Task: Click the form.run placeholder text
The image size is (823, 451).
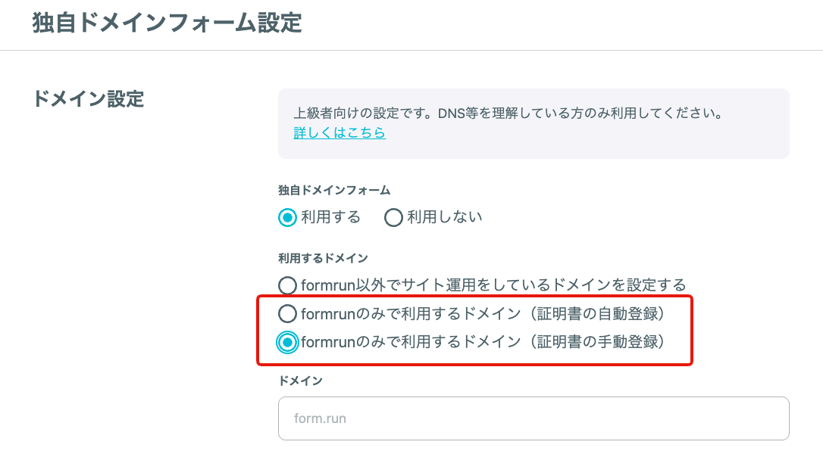Action: (x=320, y=418)
